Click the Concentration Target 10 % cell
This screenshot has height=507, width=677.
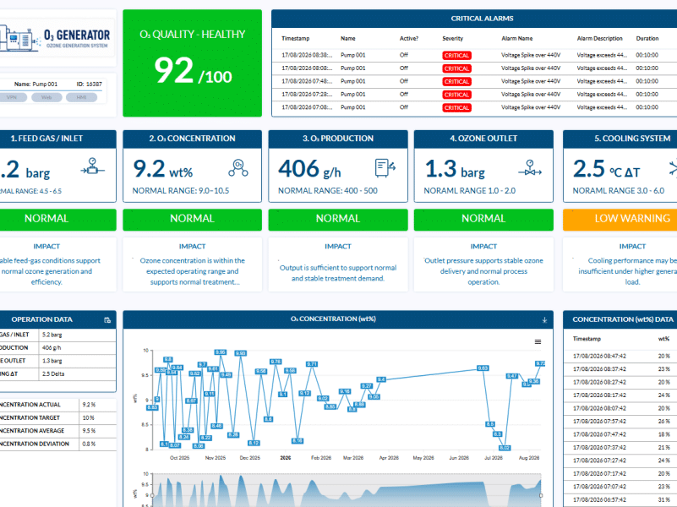97,417
